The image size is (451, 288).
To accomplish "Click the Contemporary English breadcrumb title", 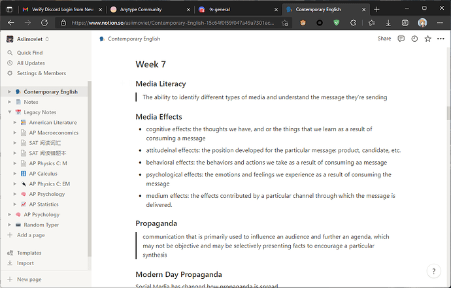I will click(x=134, y=39).
